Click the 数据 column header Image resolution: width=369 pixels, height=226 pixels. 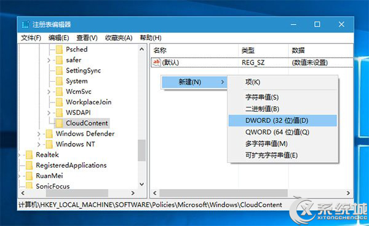click(x=321, y=50)
